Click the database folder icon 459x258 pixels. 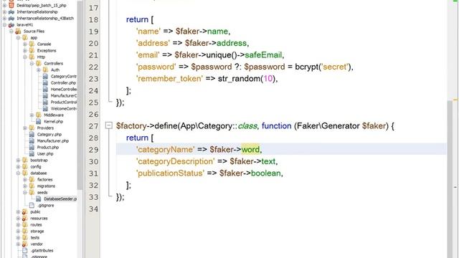(25, 173)
